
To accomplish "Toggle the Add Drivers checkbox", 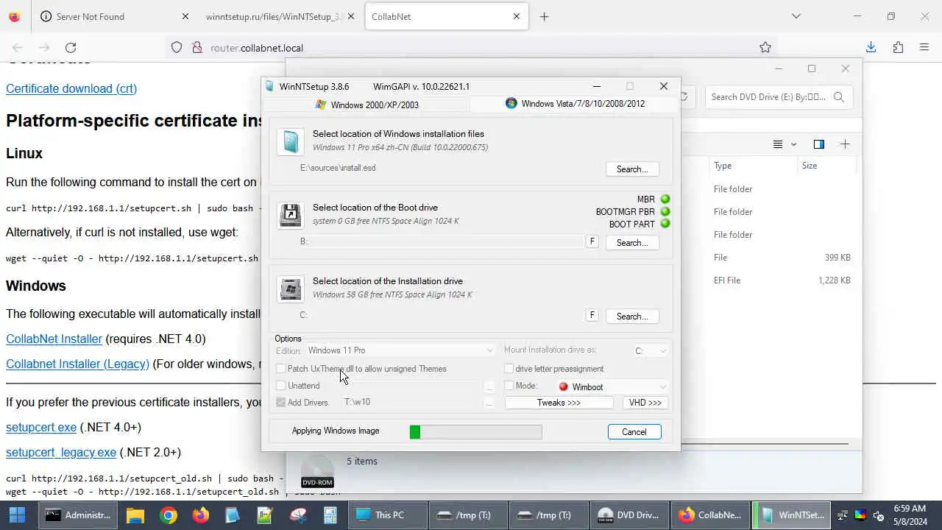I will [281, 403].
